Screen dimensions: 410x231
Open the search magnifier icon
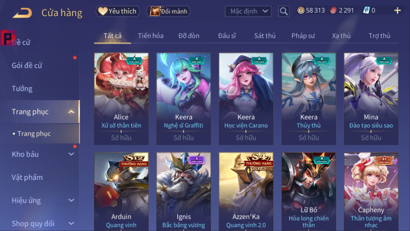click(x=284, y=11)
